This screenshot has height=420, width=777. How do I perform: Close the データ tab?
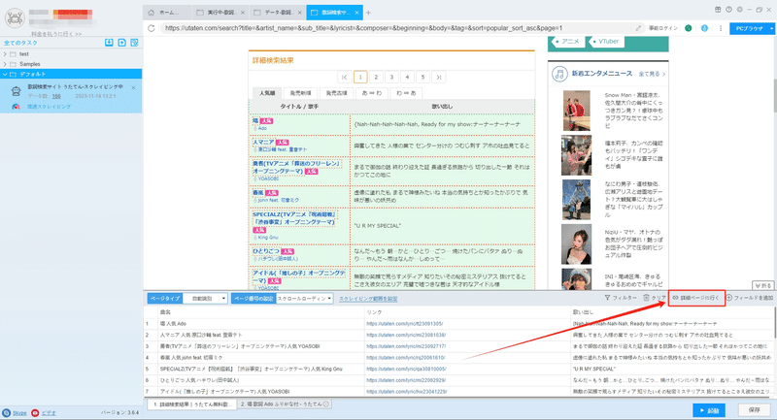(300, 13)
